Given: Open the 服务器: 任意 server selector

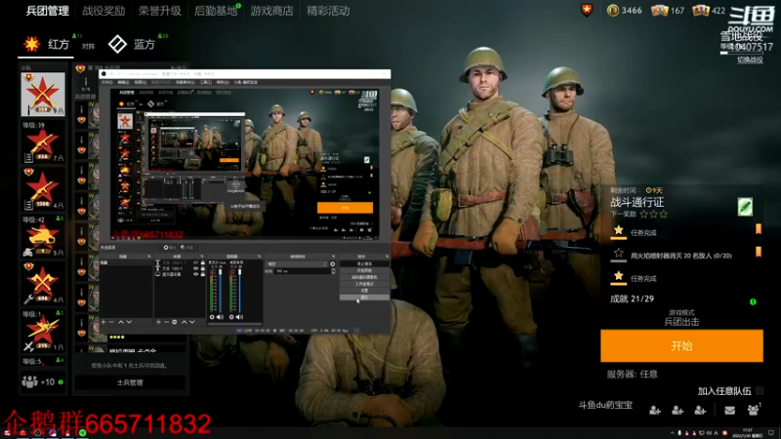Looking at the screenshot, I should click(632, 375).
